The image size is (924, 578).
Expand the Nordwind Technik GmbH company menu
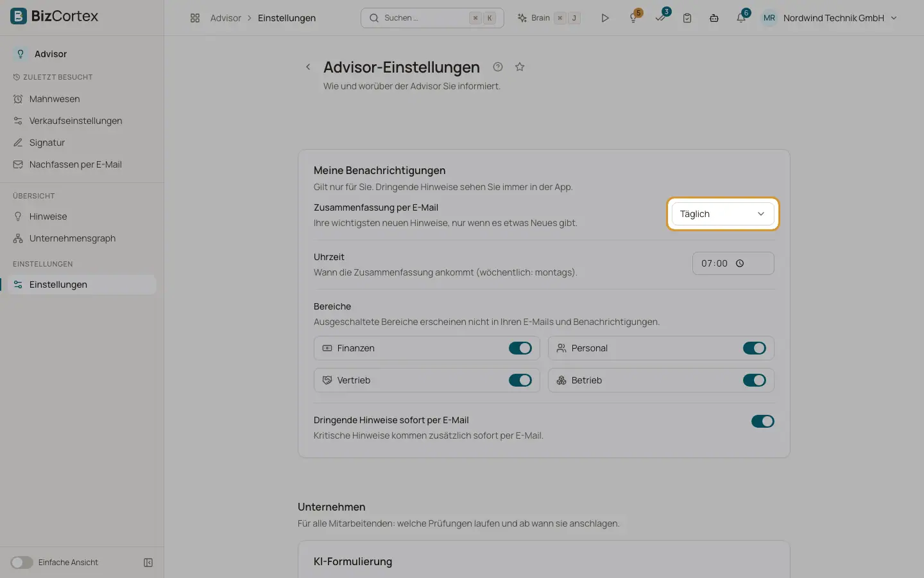[840, 18]
